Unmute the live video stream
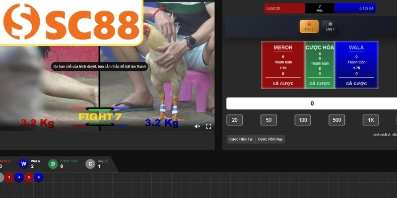The width and height of the screenshot is (397, 198). tap(197, 126)
